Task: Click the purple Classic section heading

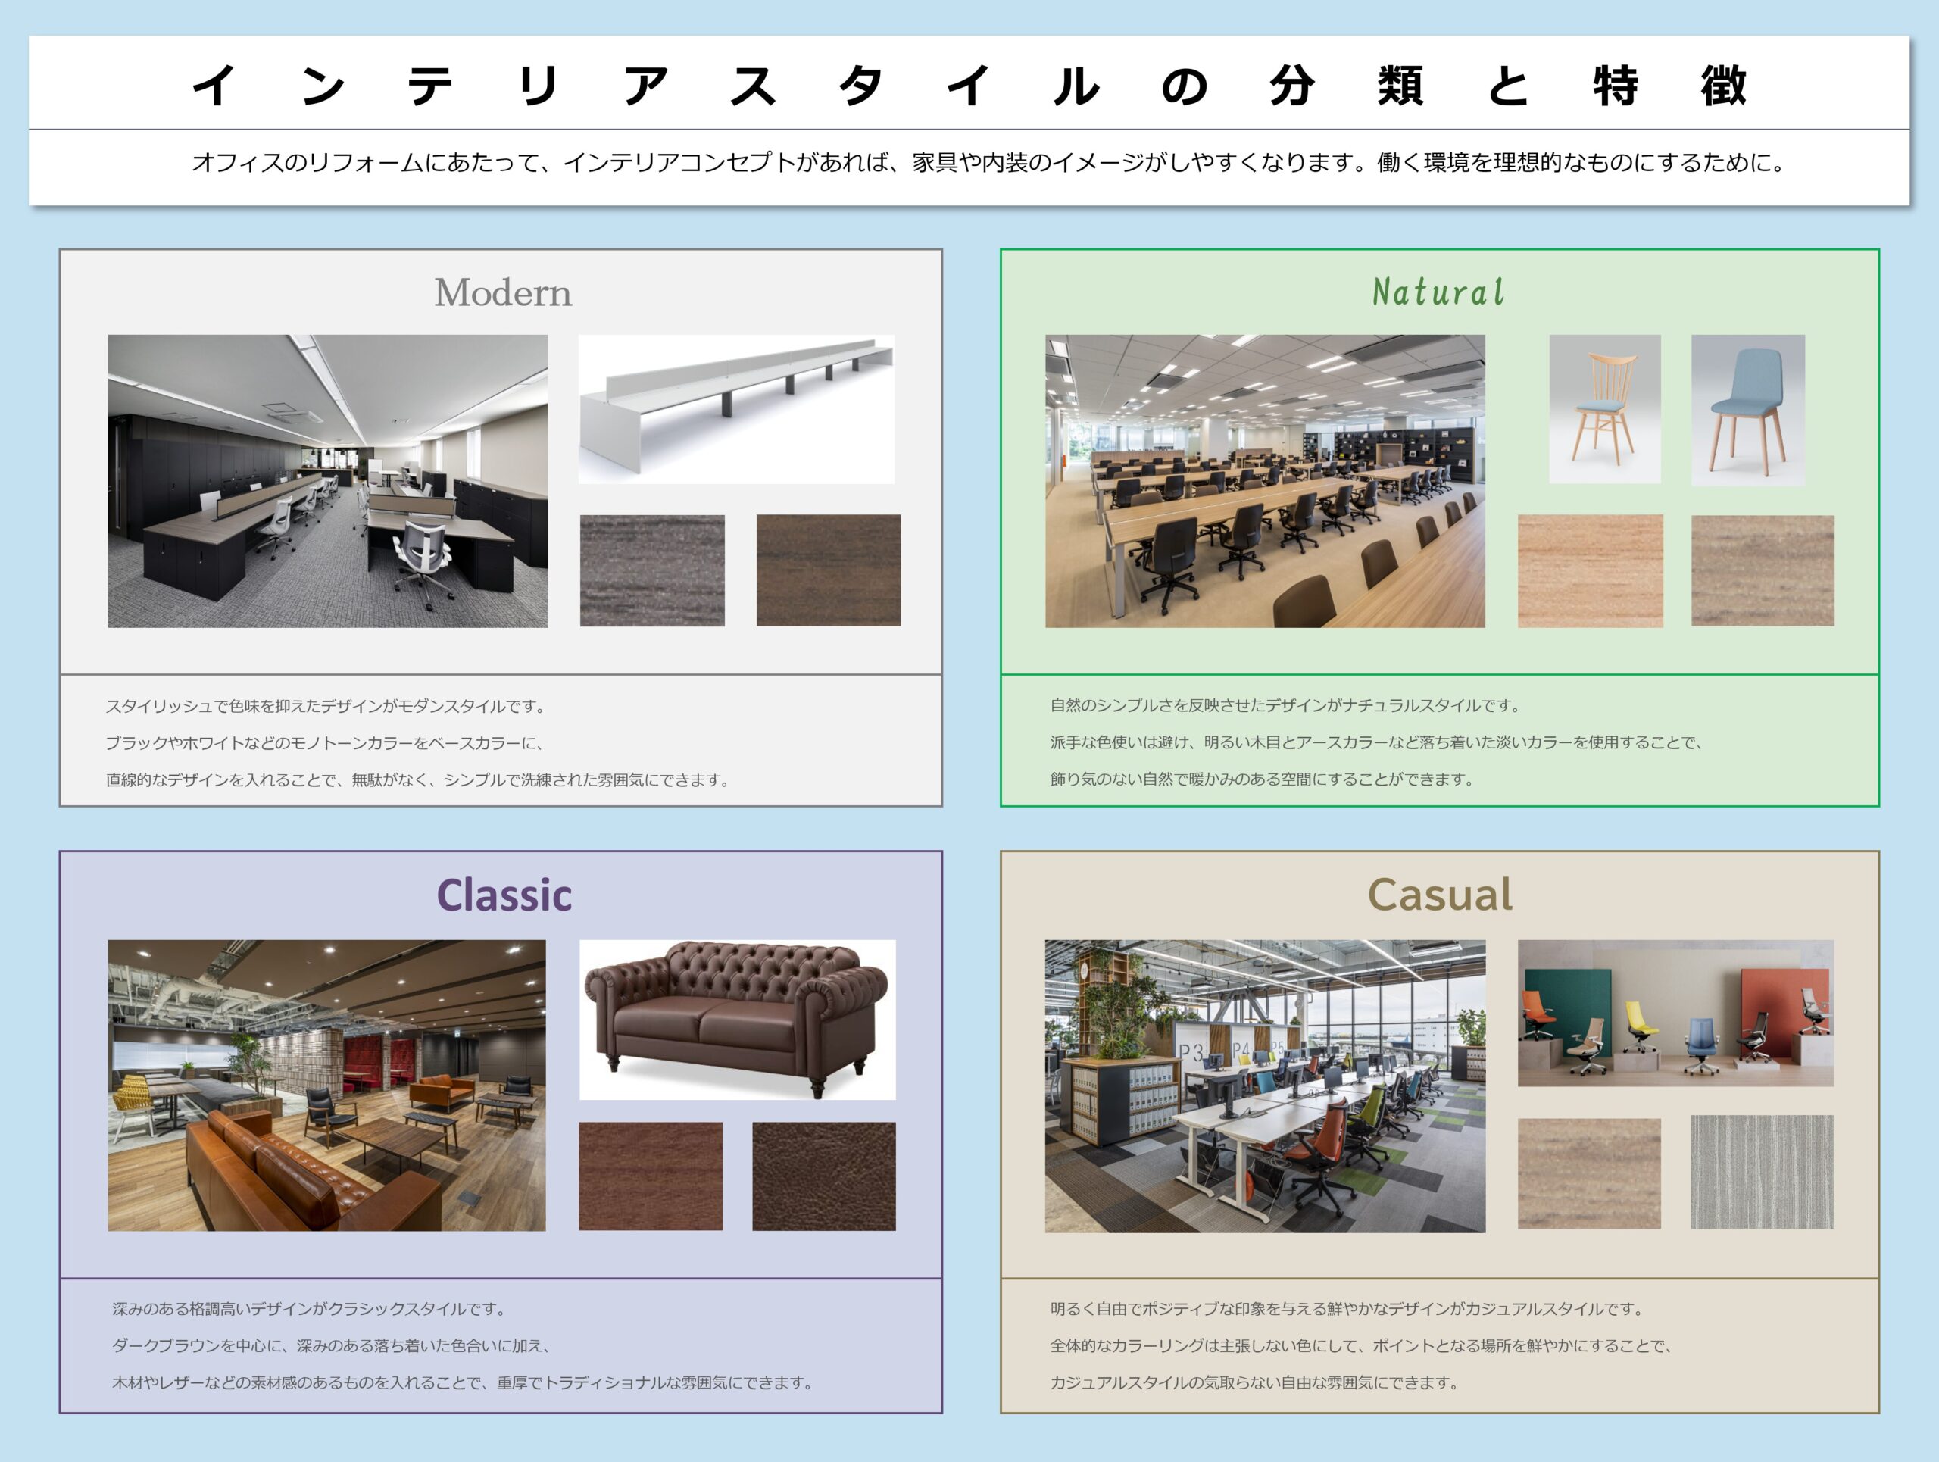Action: tap(504, 895)
